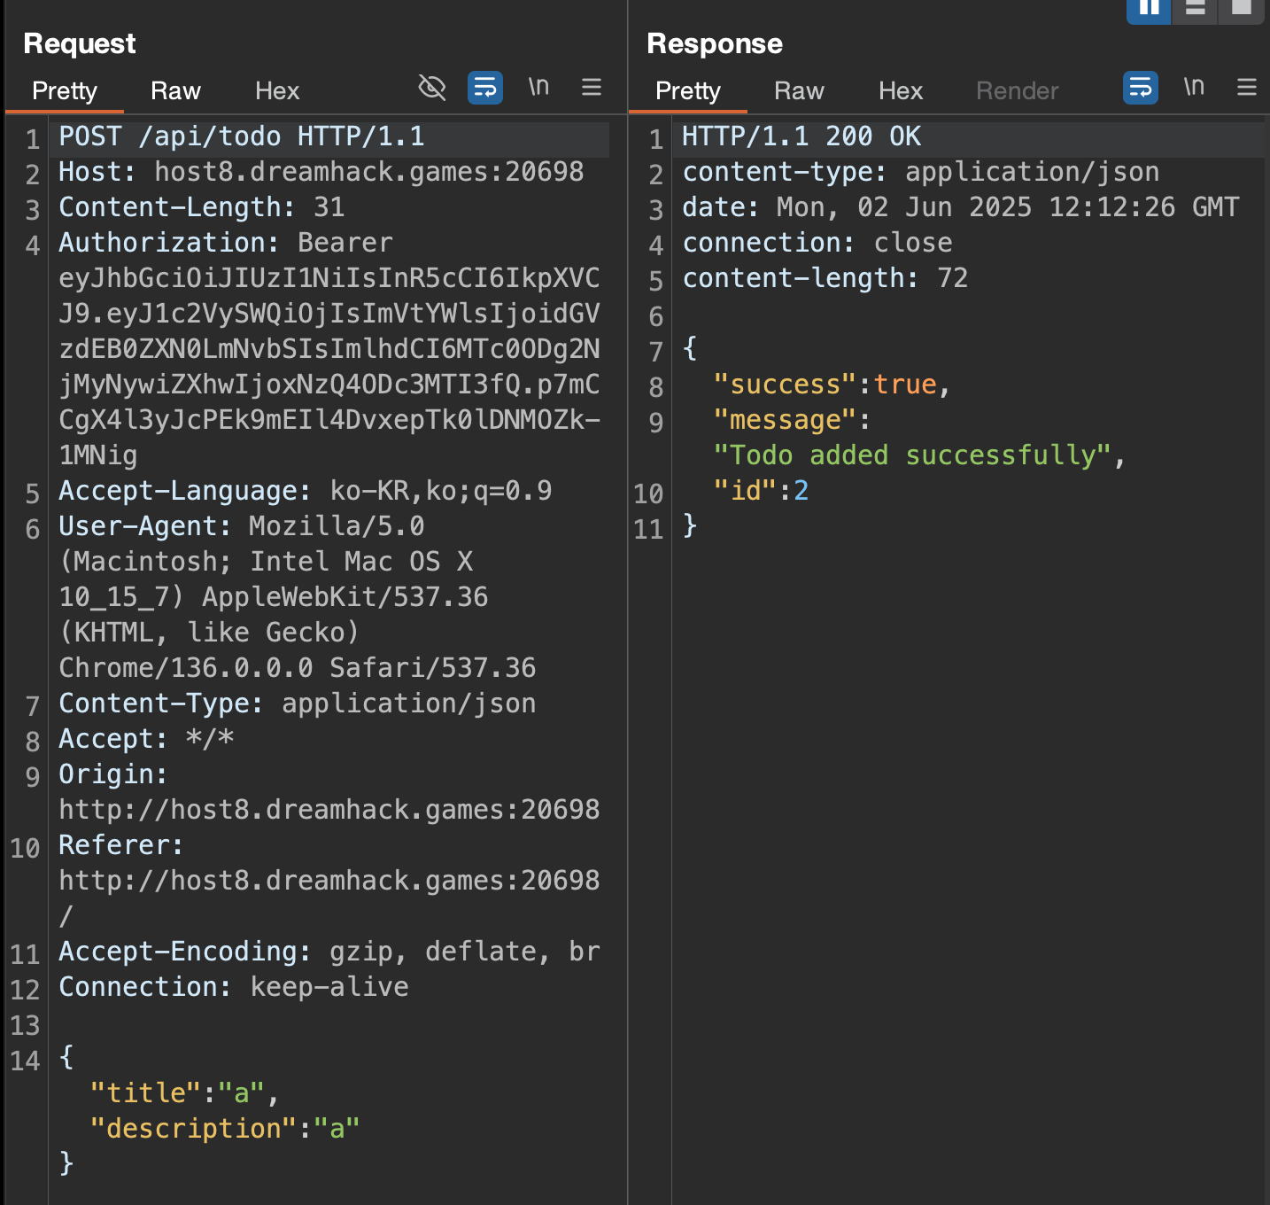Click Connection: keep-alive header

(x=234, y=987)
